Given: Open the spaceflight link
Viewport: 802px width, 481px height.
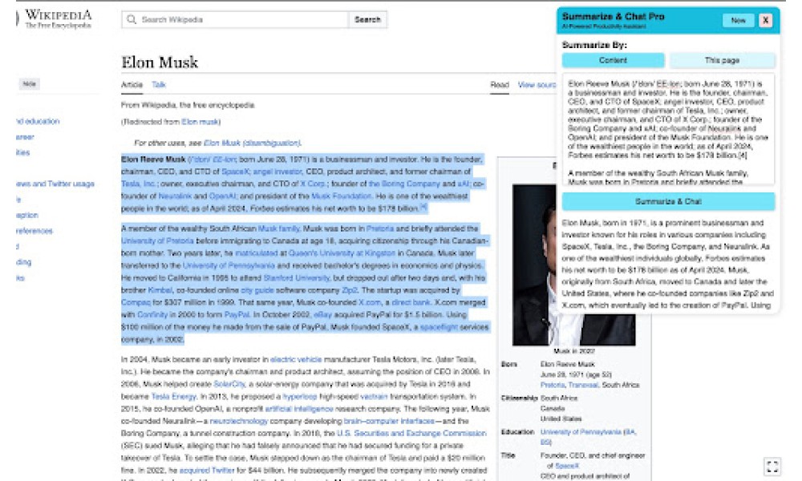Looking at the screenshot, I should pyautogui.click(x=439, y=327).
